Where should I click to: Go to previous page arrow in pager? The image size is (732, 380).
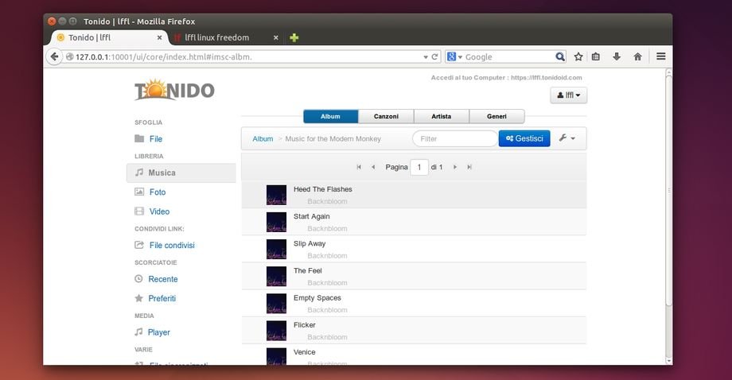[x=373, y=167]
